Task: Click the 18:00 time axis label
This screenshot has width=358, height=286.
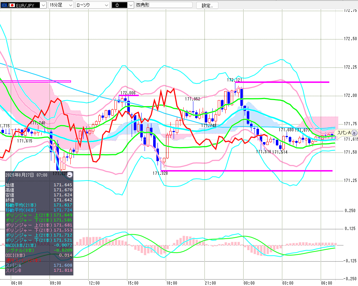Action: (x=172, y=283)
